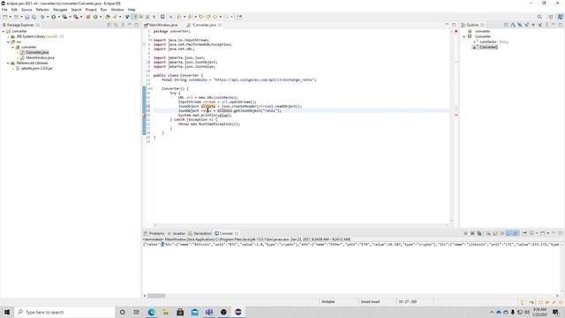565x318 pixels.
Task: Click the Search flashlight toolbar icon
Action: tap(115, 17)
